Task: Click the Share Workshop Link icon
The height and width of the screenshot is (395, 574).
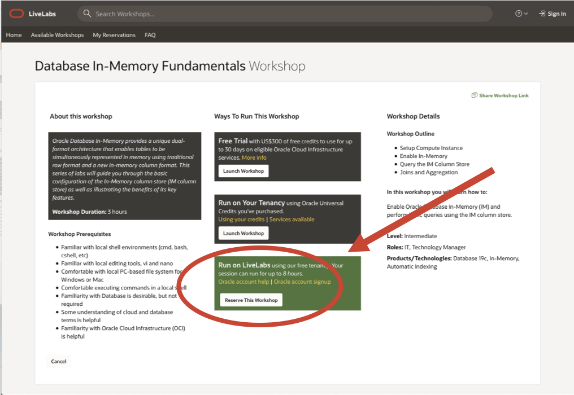Action: (x=475, y=95)
